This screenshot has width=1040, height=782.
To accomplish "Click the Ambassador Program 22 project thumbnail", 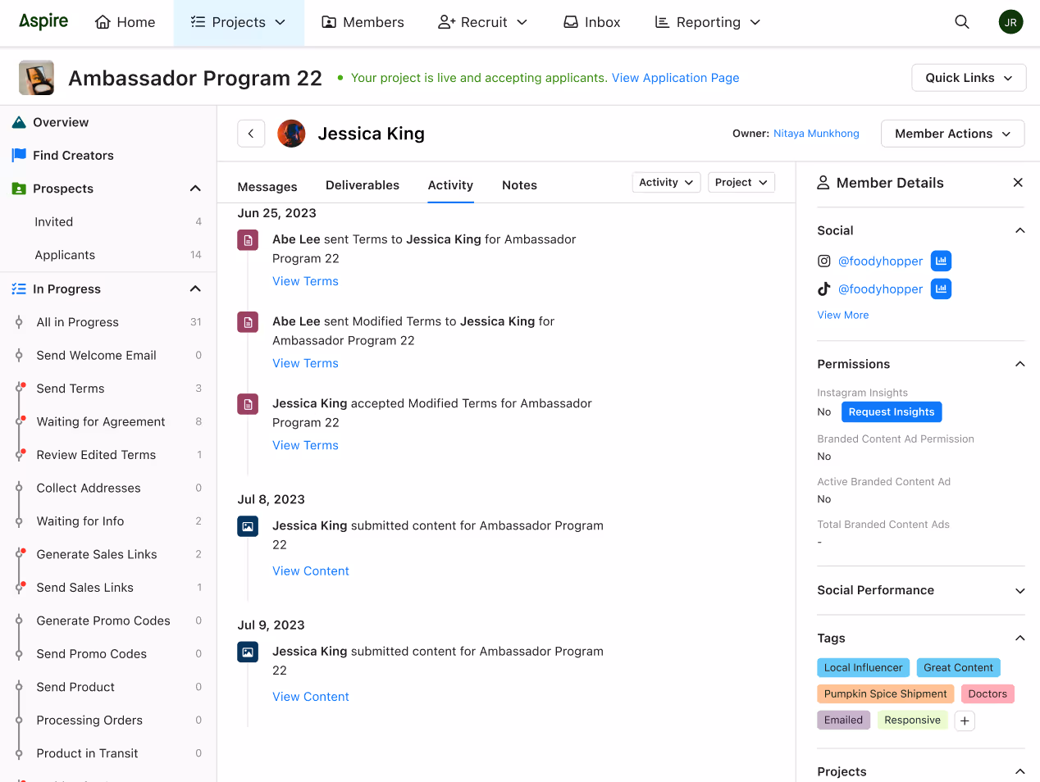I will pos(36,78).
